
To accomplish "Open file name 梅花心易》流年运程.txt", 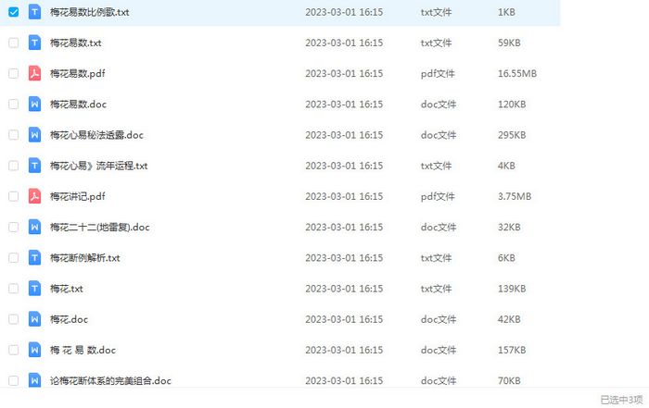I will (x=99, y=166).
